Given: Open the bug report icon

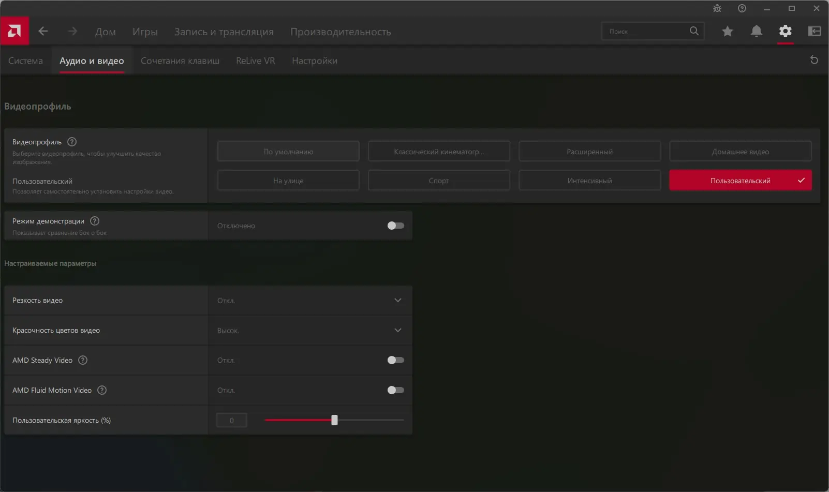Looking at the screenshot, I should click(x=717, y=8).
